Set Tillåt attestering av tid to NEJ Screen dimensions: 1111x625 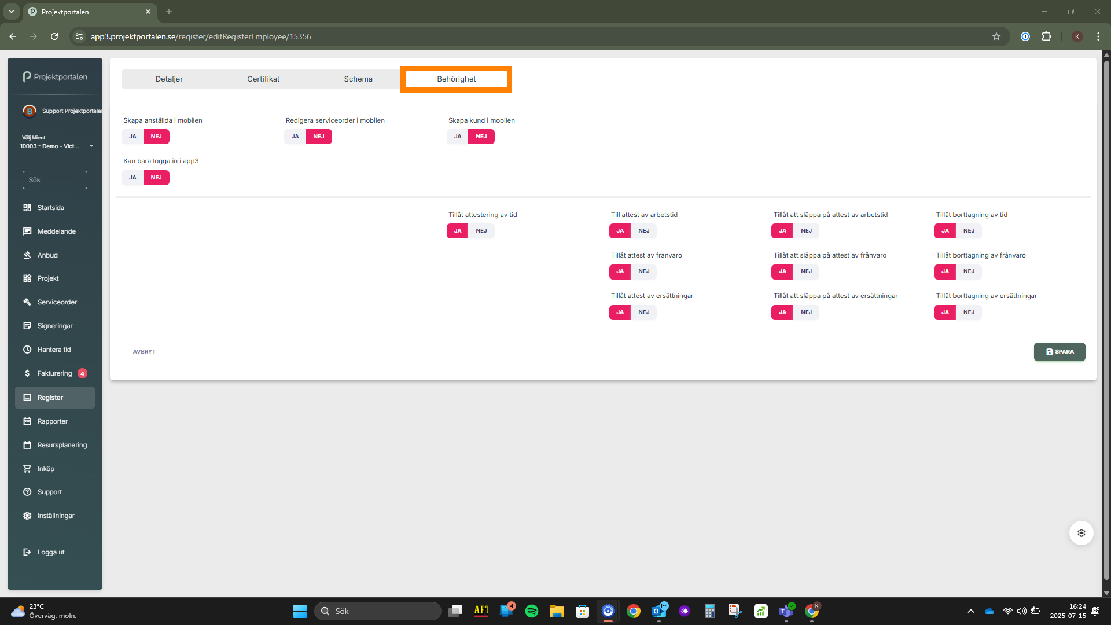[481, 231]
